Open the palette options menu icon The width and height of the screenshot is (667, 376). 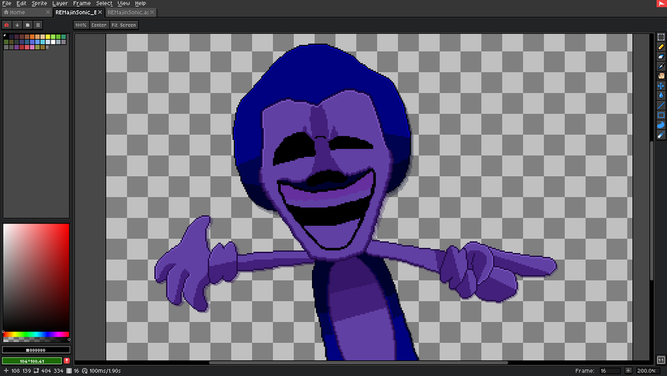pyautogui.click(x=38, y=25)
